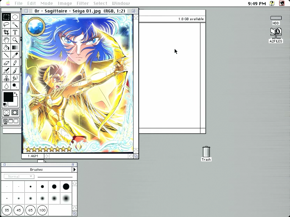
Task: Select the Airbrush tool
Action: [6, 71]
